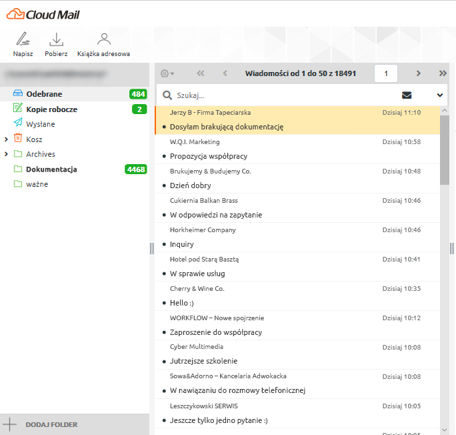Screen dimensions: 456x435
Task: Go to previous page arrow
Action: (225, 73)
